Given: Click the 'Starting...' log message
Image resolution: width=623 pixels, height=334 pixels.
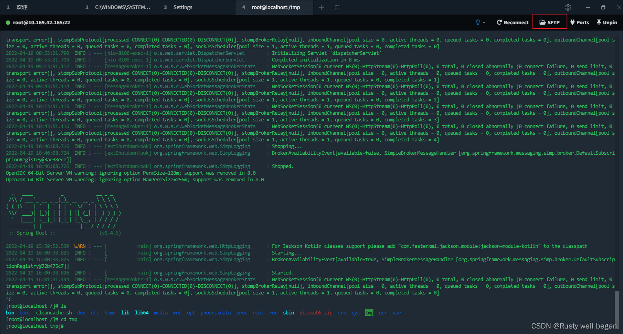Looking at the screenshot, I should (287, 253).
